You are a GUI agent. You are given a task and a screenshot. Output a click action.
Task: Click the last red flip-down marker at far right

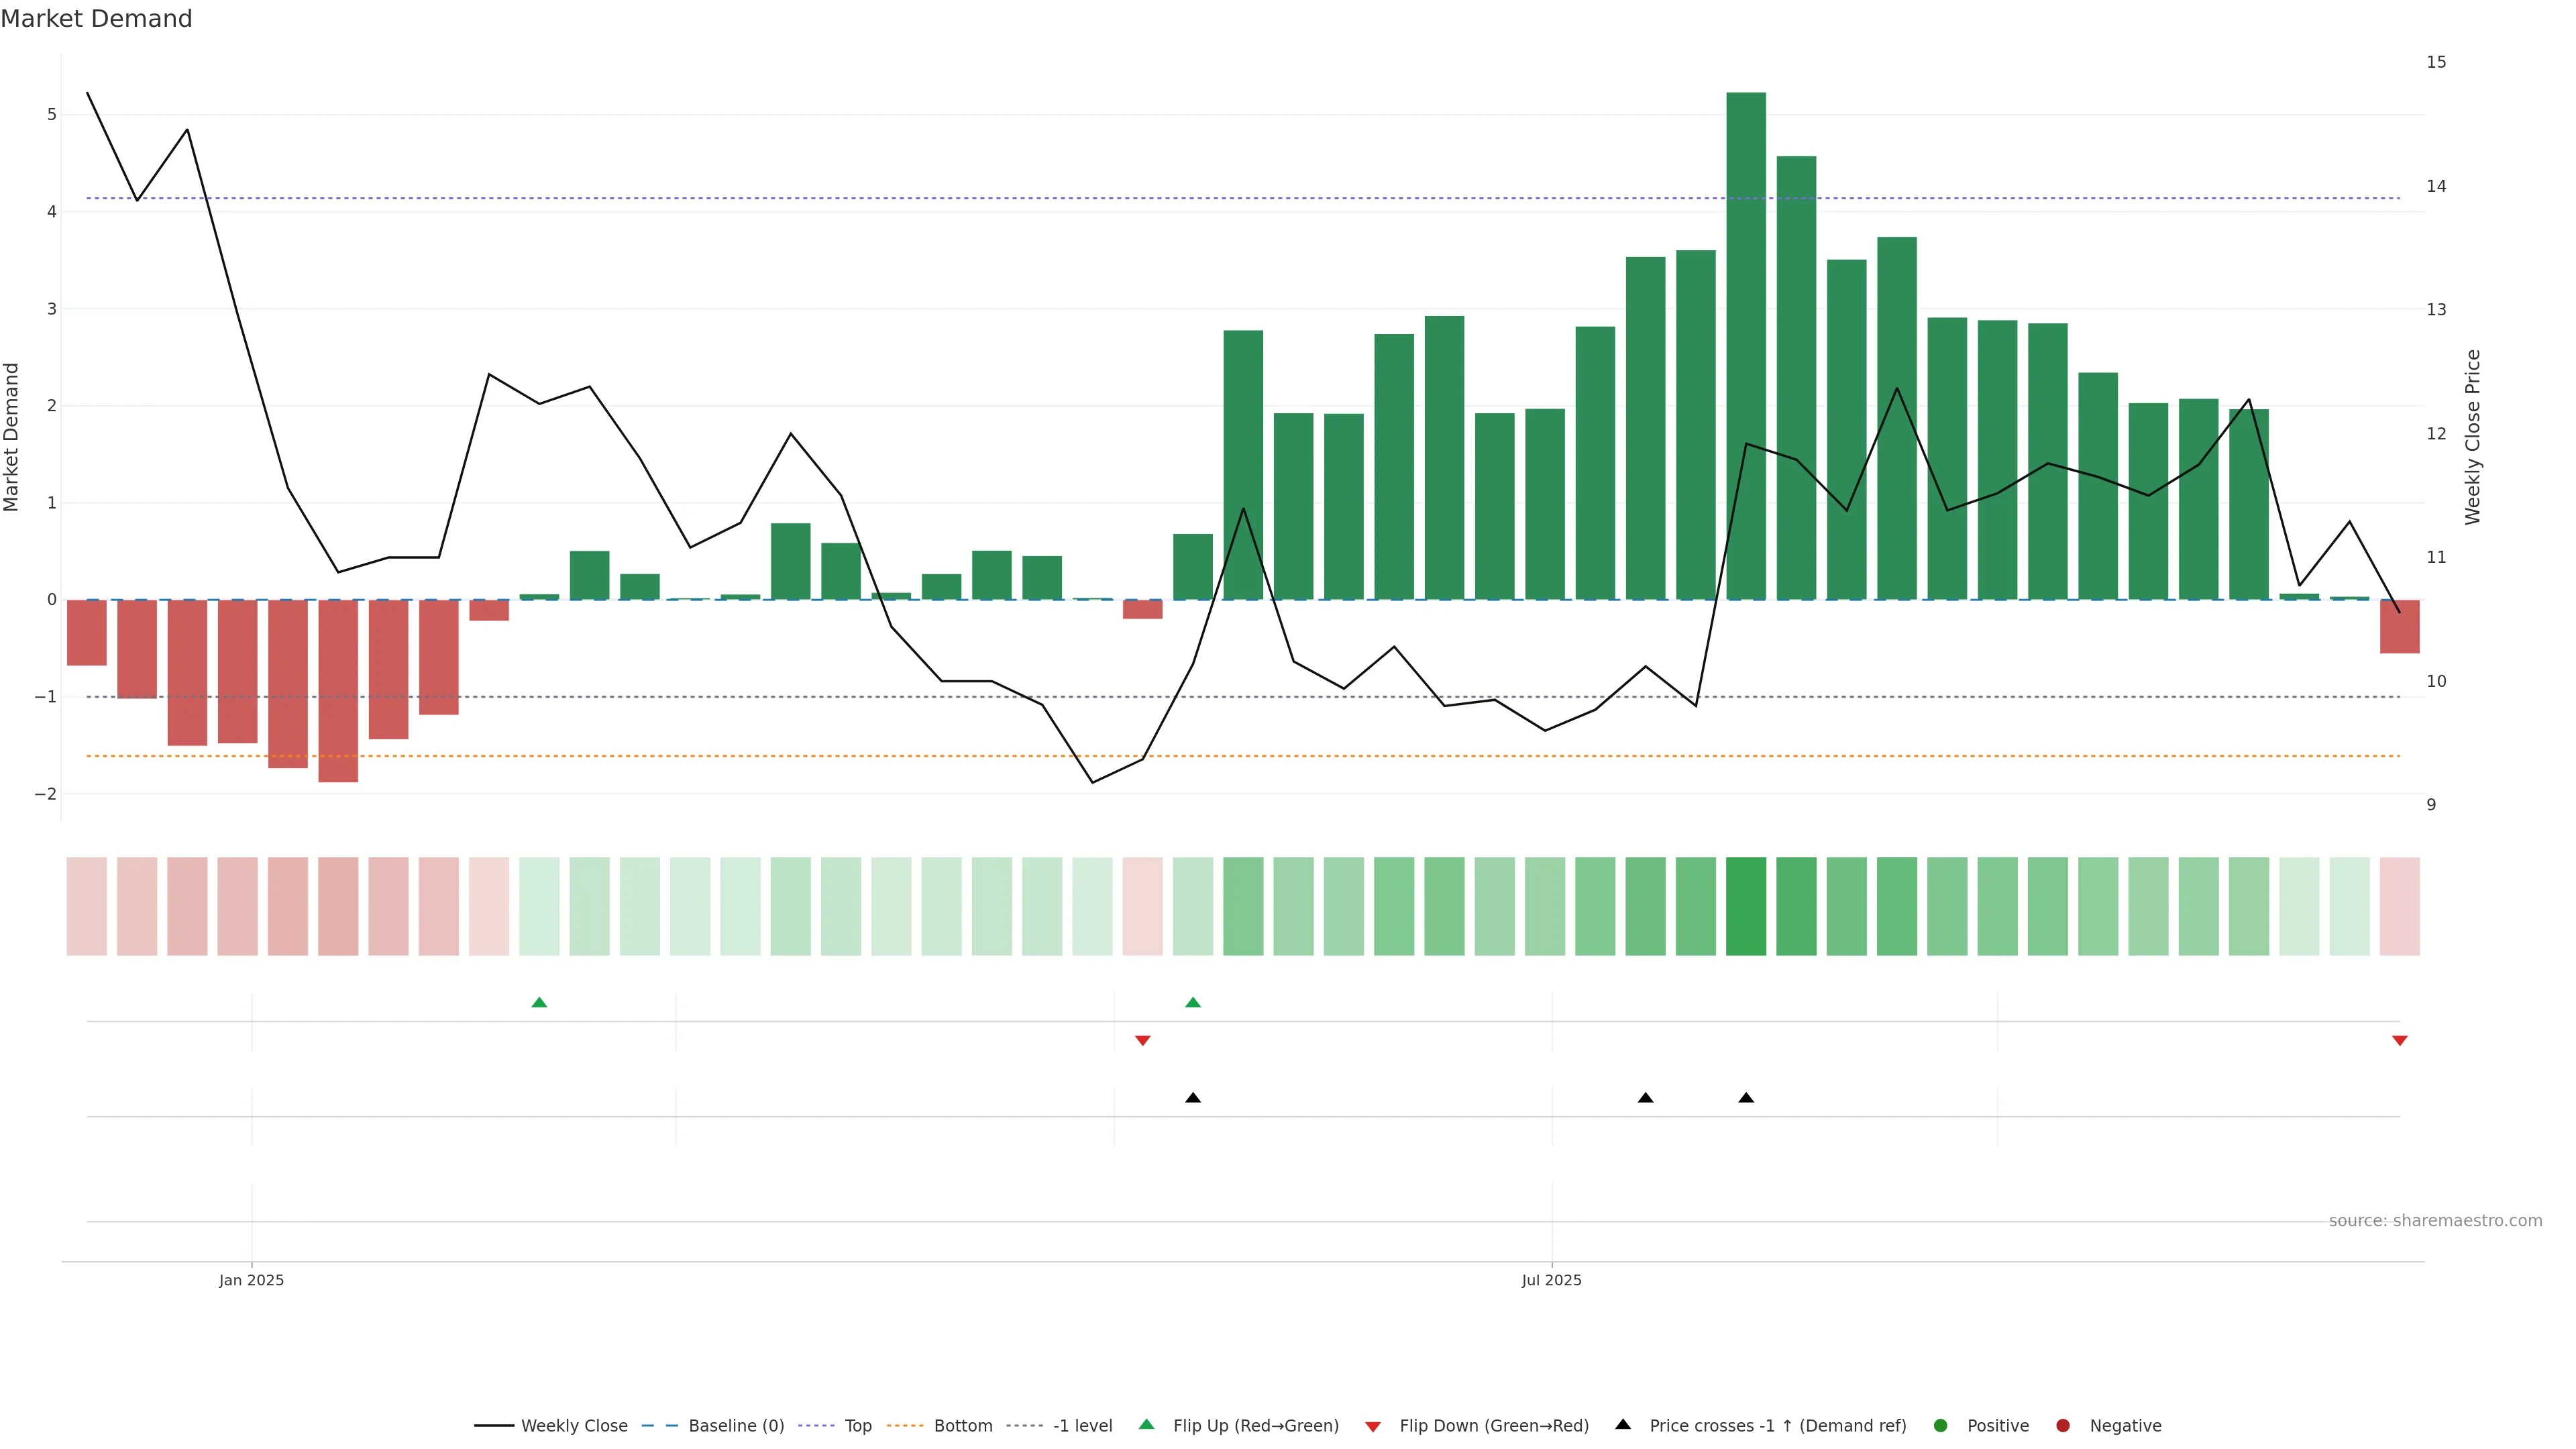[2399, 1041]
